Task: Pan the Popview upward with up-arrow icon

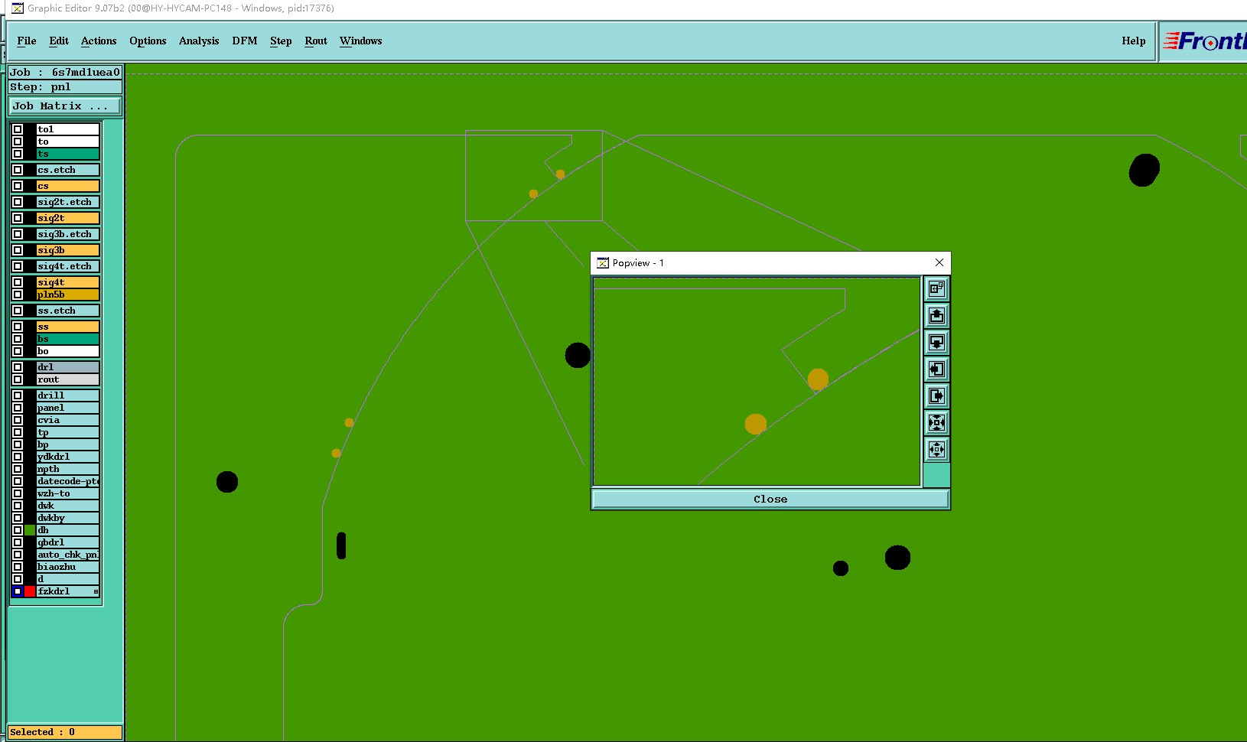Action: [936, 316]
